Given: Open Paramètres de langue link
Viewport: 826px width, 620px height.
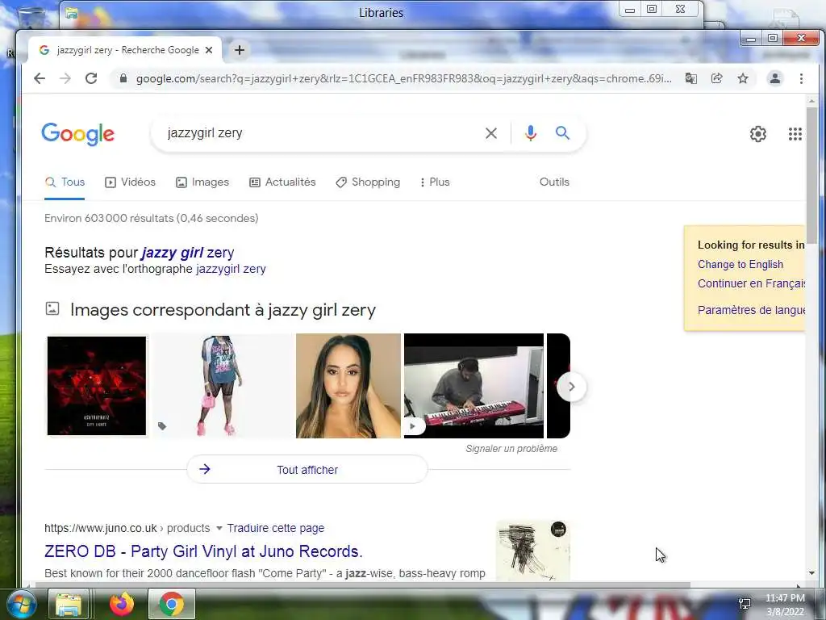Looking at the screenshot, I should [751, 310].
